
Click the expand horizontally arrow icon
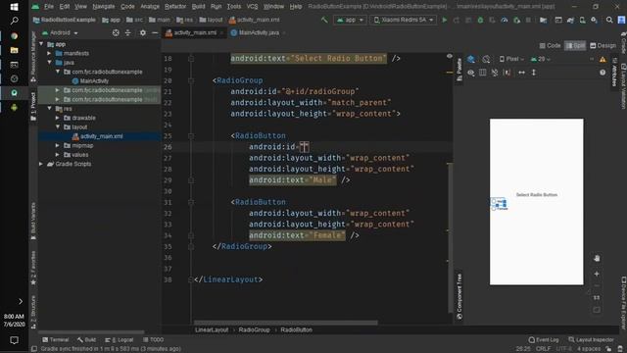tap(521, 73)
